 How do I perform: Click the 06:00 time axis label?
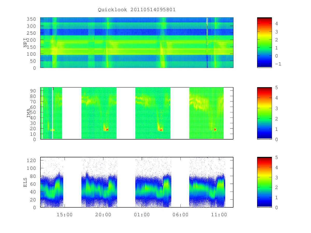(x=180, y=215)
